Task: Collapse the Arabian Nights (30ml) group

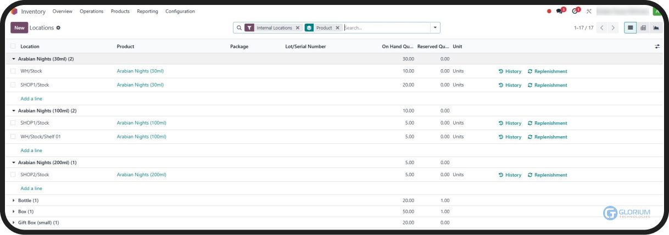Action: (x=14, y=59)
